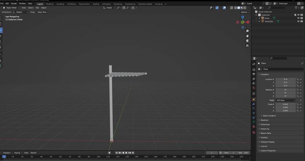The height and width of the screenshot is (161, 305).
Task: Select solid viewport shading mode
Action: [x=239, y=8]
